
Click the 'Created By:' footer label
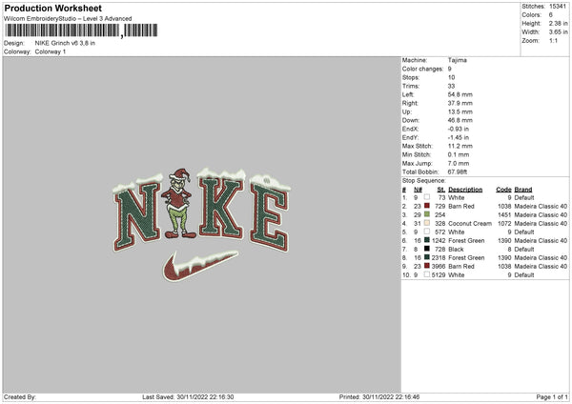click(20, 396)
